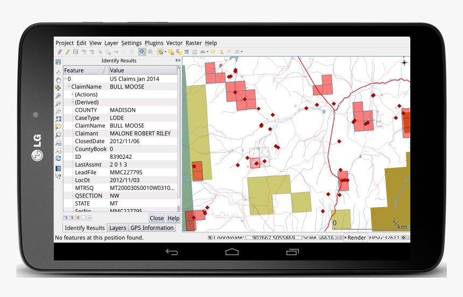The image size is (463, 297).
Task: Expand the (Derived) tree item
Action: coord(73,102)
